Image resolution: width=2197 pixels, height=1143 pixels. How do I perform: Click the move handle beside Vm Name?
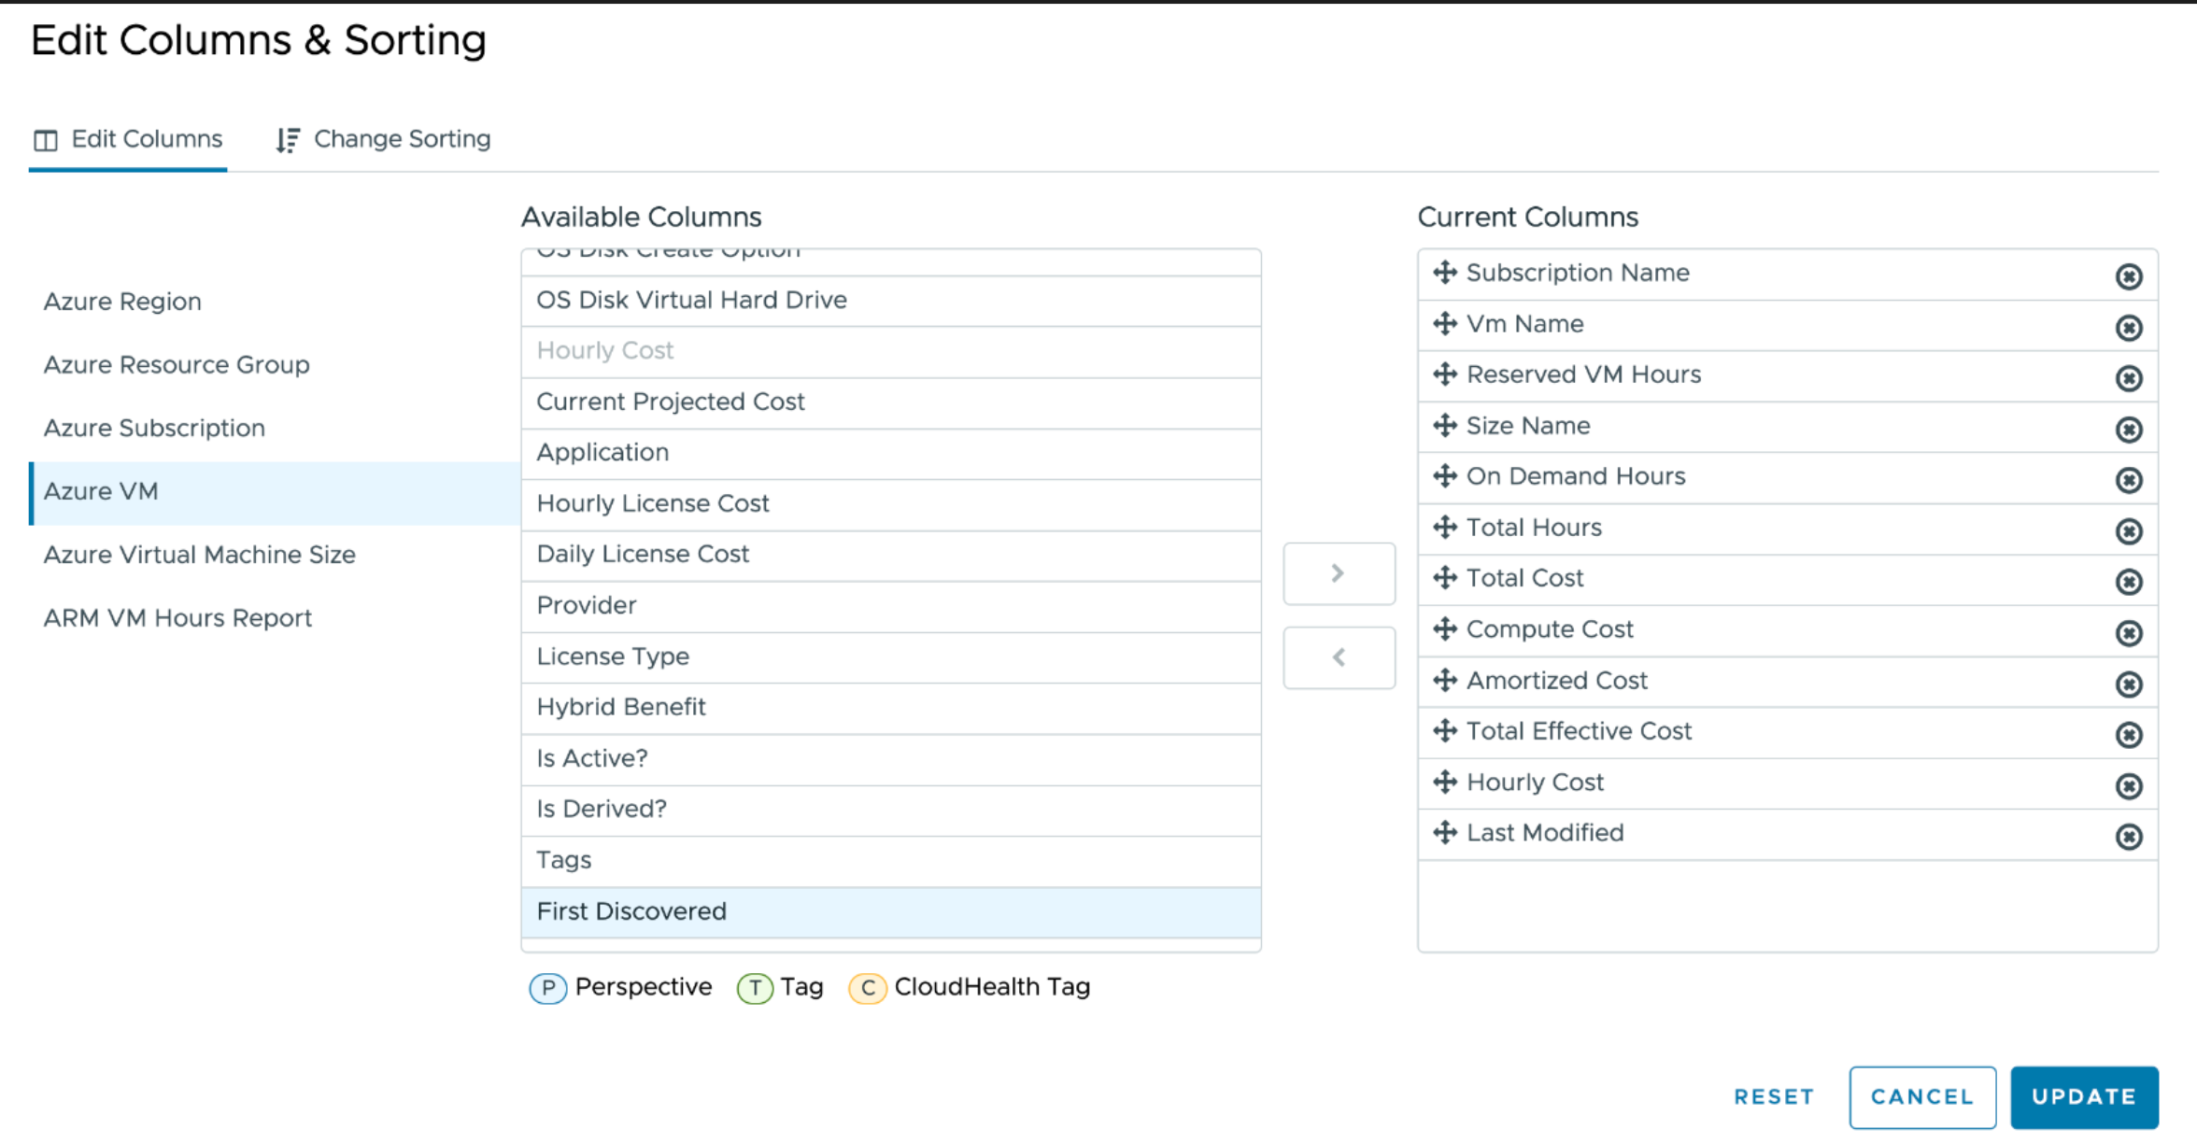click(x=1445, y=324)
